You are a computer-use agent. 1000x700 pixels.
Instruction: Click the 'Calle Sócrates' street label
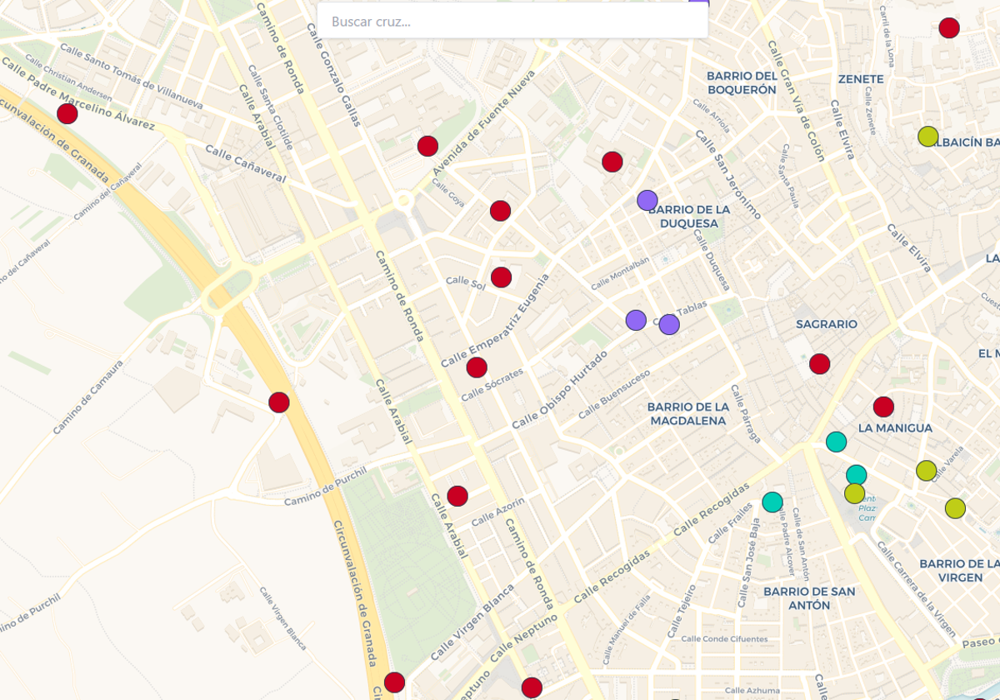coord(492,384)
